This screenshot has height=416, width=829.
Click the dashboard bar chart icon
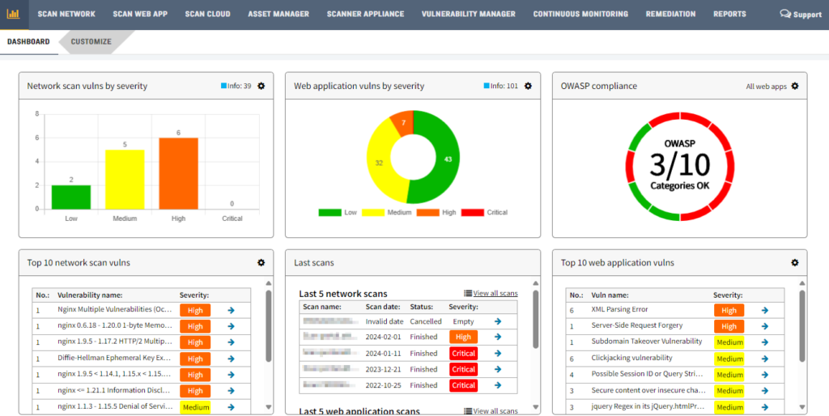click(12, 14)
